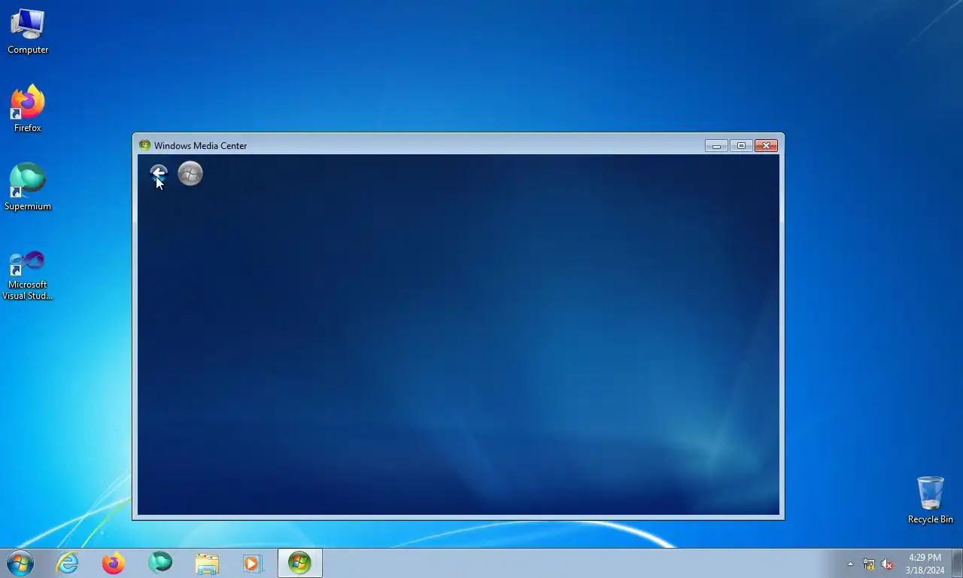
Task: Close the Windows Media Center window
Action: point(766,145)
